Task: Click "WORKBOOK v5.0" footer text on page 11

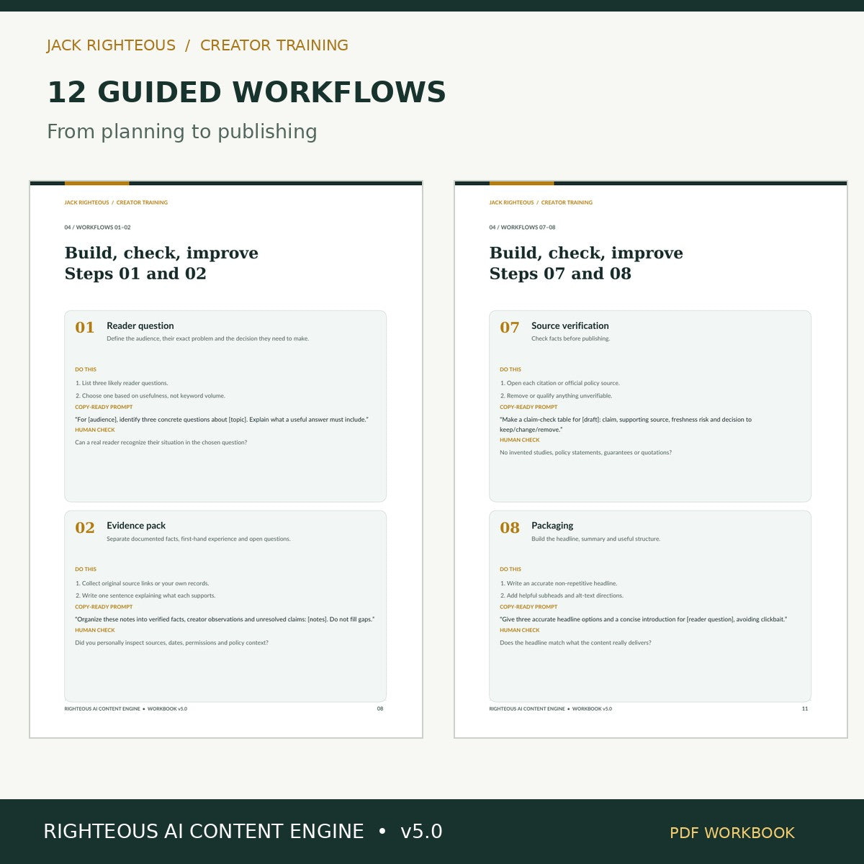Action: pyautogui.click(x=592, y=709)
